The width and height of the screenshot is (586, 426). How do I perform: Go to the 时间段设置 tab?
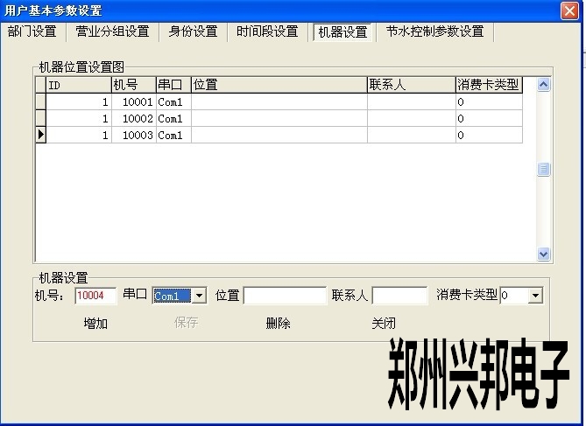pos(267,31)
